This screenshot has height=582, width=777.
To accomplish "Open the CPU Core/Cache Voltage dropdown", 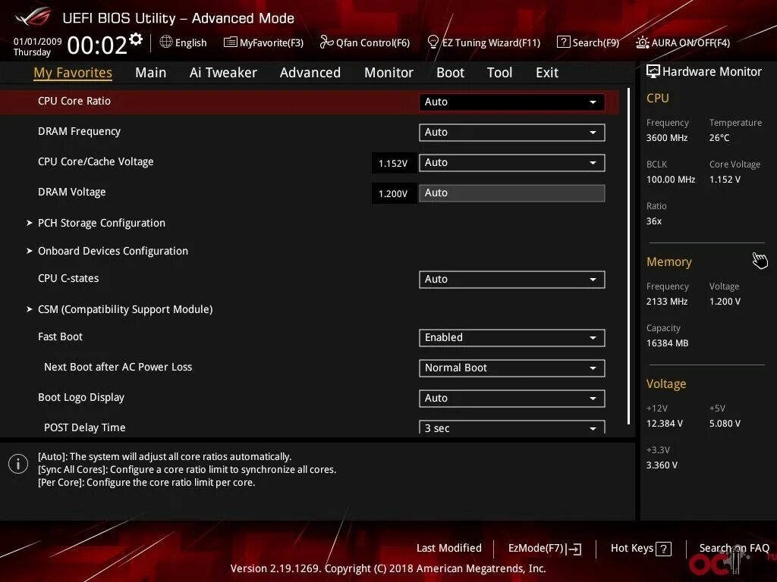I will coord(512,163).
